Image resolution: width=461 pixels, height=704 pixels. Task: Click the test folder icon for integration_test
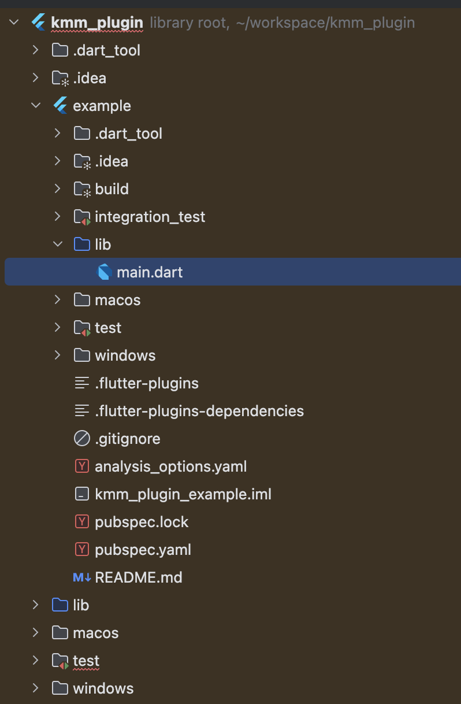[x=82, y=217]
